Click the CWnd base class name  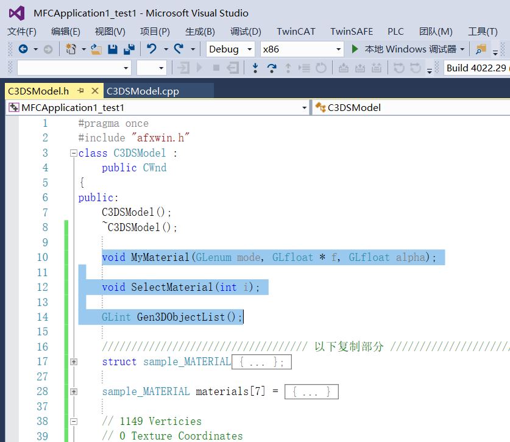pos(155,168)
